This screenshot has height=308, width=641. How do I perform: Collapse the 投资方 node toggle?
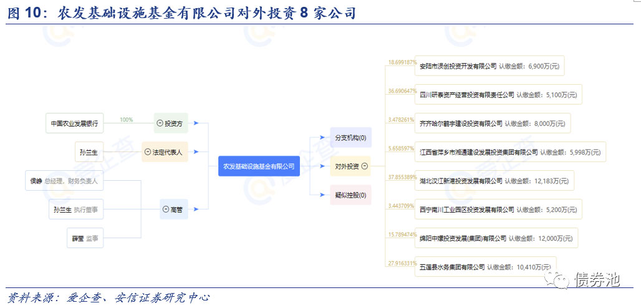coord(160,123)
